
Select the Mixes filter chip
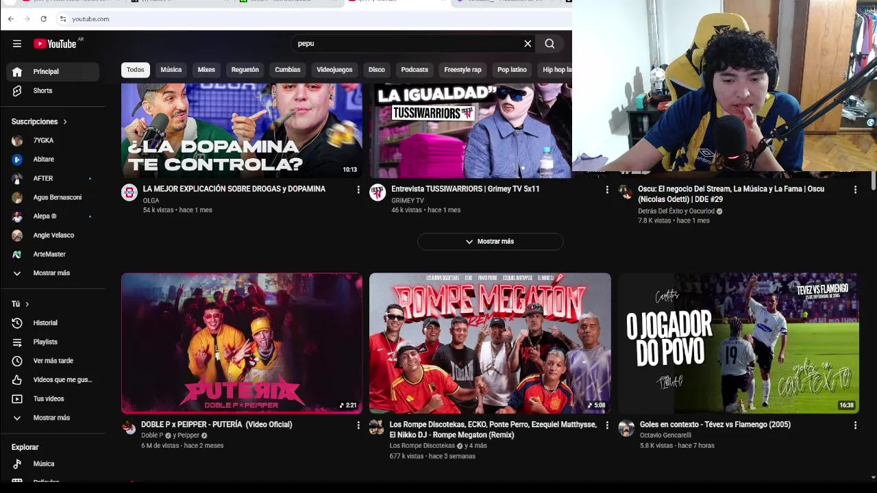(x=206, y=70)
